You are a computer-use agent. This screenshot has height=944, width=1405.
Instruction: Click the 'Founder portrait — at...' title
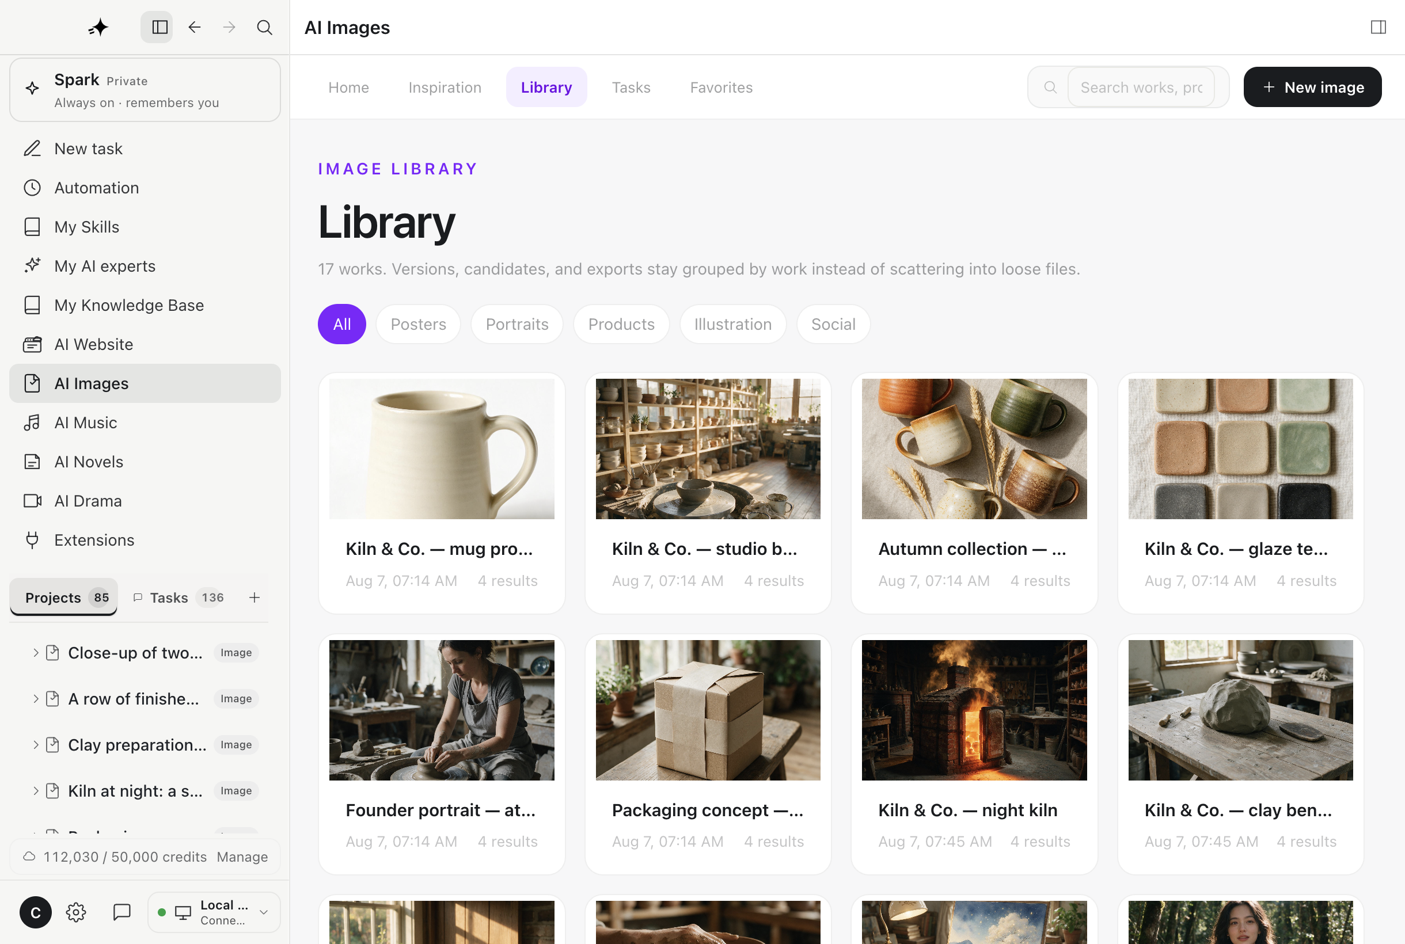point(441,810)
